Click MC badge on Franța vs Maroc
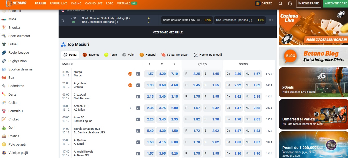348x158 pixels. click(x=130, y=74)
